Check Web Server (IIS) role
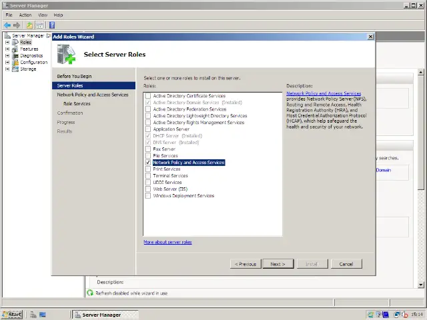 148,189
